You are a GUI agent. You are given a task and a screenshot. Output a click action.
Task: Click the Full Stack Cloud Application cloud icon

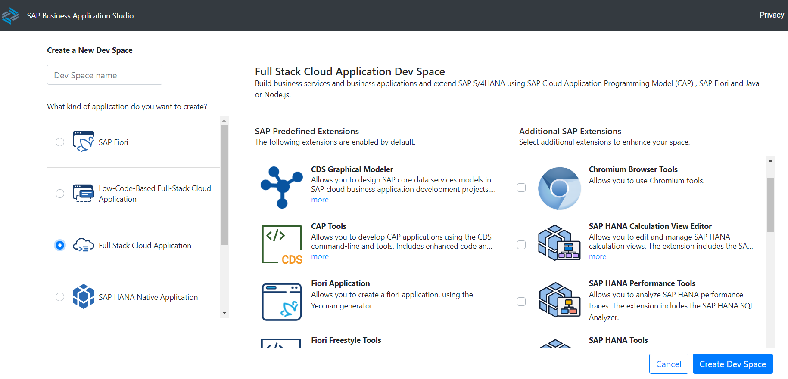coord(83,245)
